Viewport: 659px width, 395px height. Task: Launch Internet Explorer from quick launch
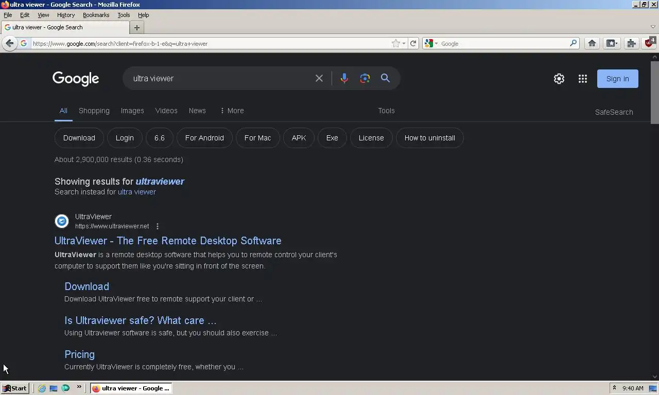tap(42, 388)
